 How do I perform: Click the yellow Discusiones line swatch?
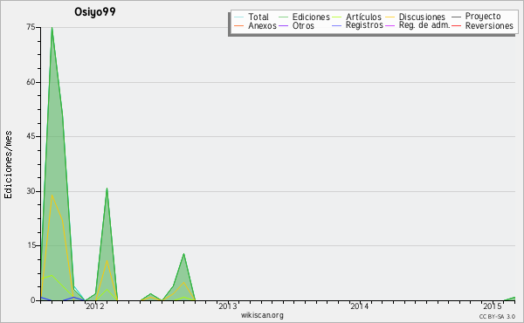click(390, 17)
